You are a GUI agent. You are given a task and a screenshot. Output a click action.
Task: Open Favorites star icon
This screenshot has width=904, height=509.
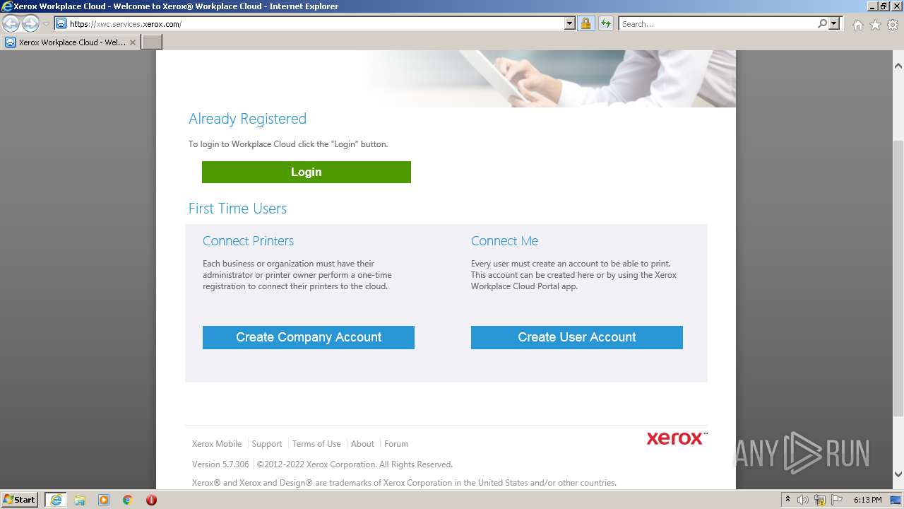click(875, 25)
